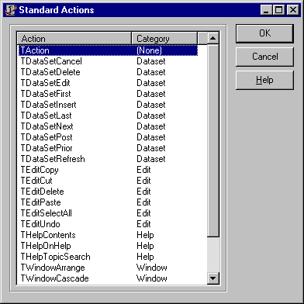Sort by the Category column header
Image resolution: width=304 pixels, height=304 pixels.
pos(164,39)
